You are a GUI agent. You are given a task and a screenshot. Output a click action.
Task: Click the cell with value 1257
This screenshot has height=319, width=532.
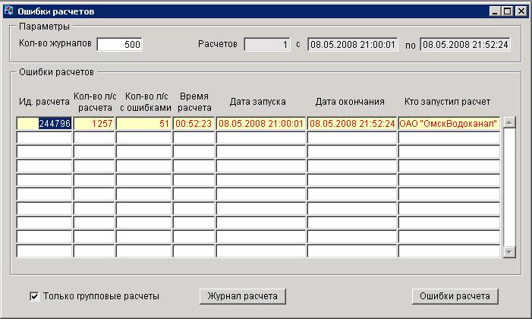click(94, 123)
